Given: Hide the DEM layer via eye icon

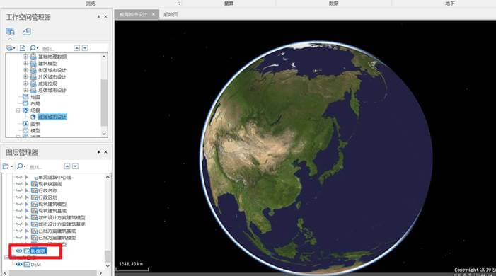Looking at the screenshot, I should tap(19, 264).
